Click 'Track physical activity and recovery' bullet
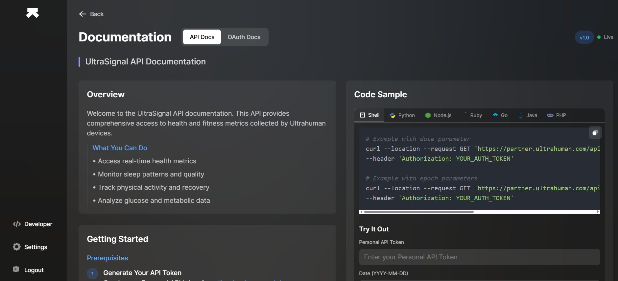 click(x=154, y=187)
